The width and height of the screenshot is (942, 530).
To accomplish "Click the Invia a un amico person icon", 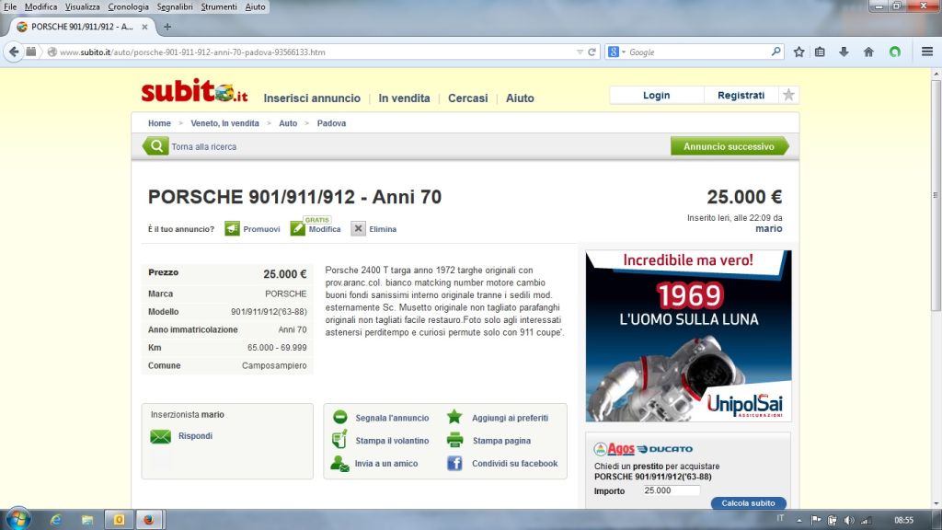I will 339,464.
